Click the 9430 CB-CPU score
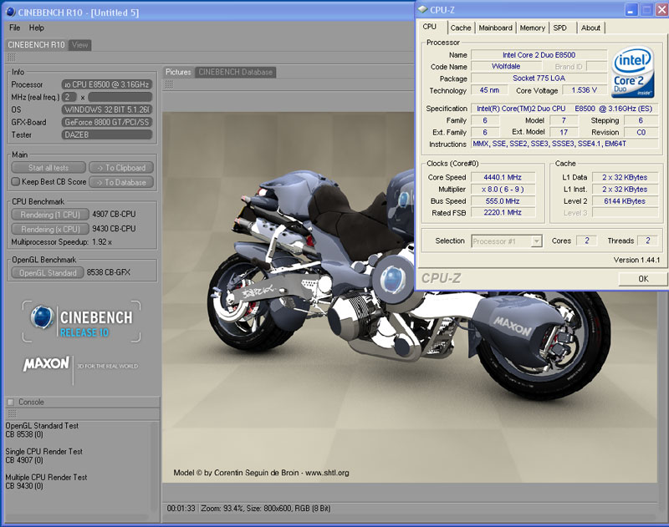669x527 pixels. (x=114, y=229)
